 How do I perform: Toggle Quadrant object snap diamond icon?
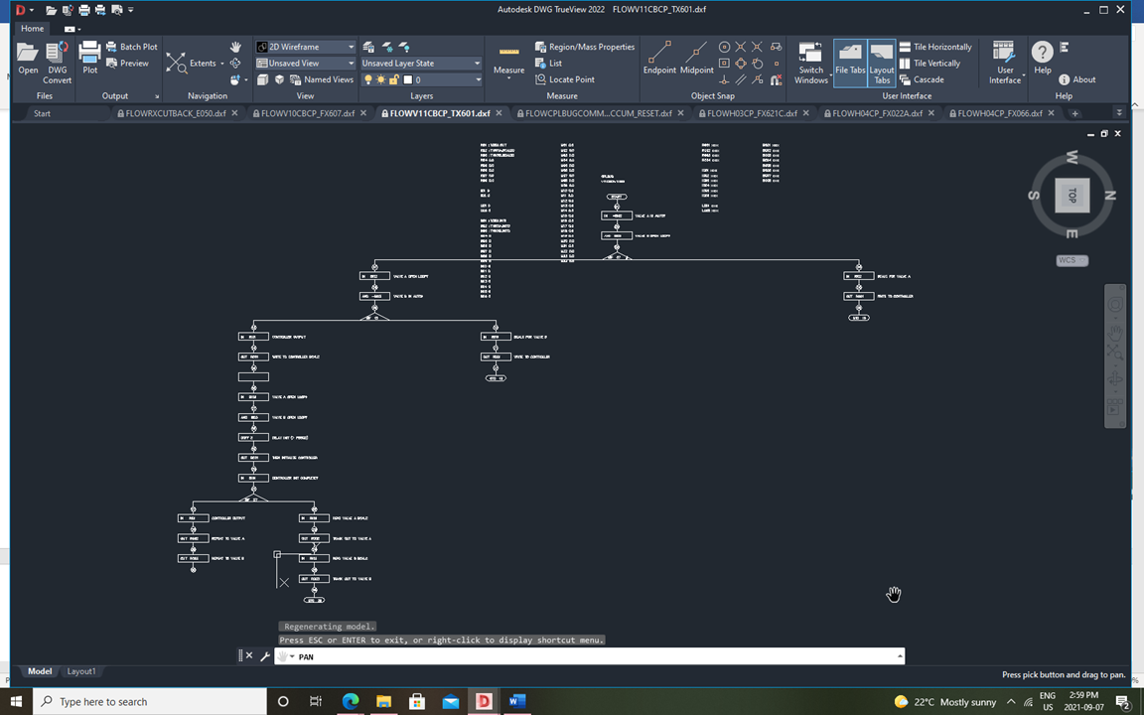[x=741, y=64]
